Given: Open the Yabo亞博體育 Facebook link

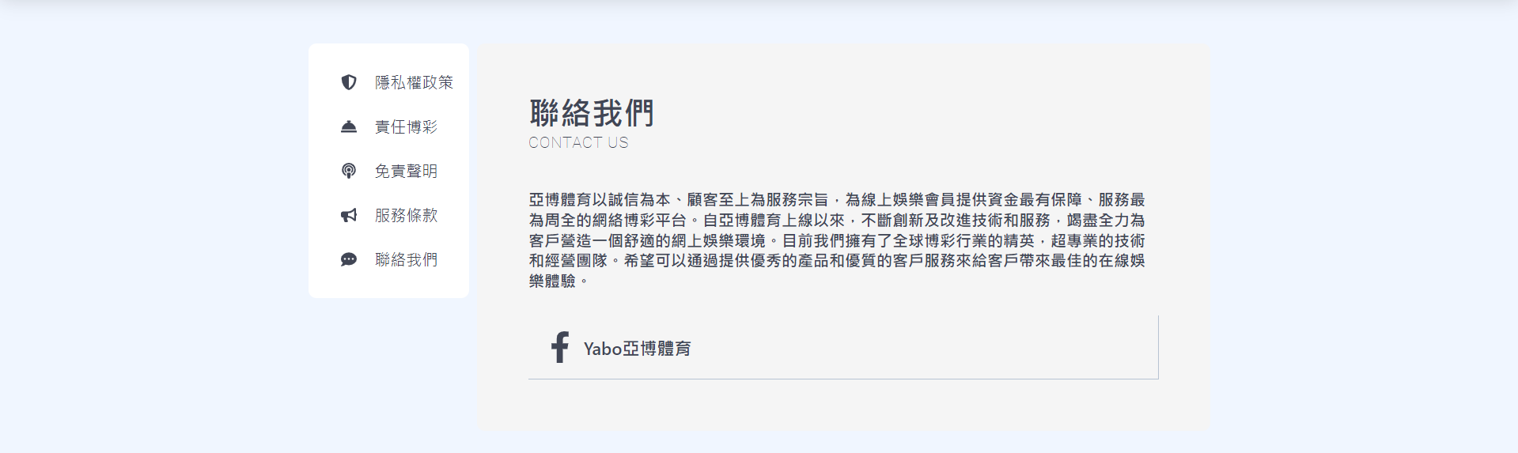Looking at the screenshot, I should pyautogui.click(x=637, y=349).
